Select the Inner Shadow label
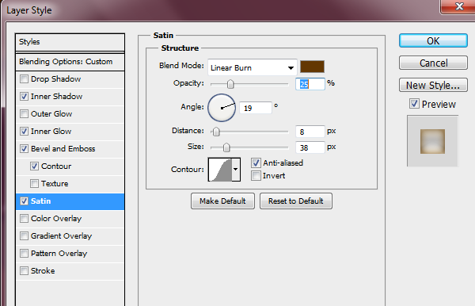Image resolution: width=475 pixels, height=306 pixels. [57, 97]
